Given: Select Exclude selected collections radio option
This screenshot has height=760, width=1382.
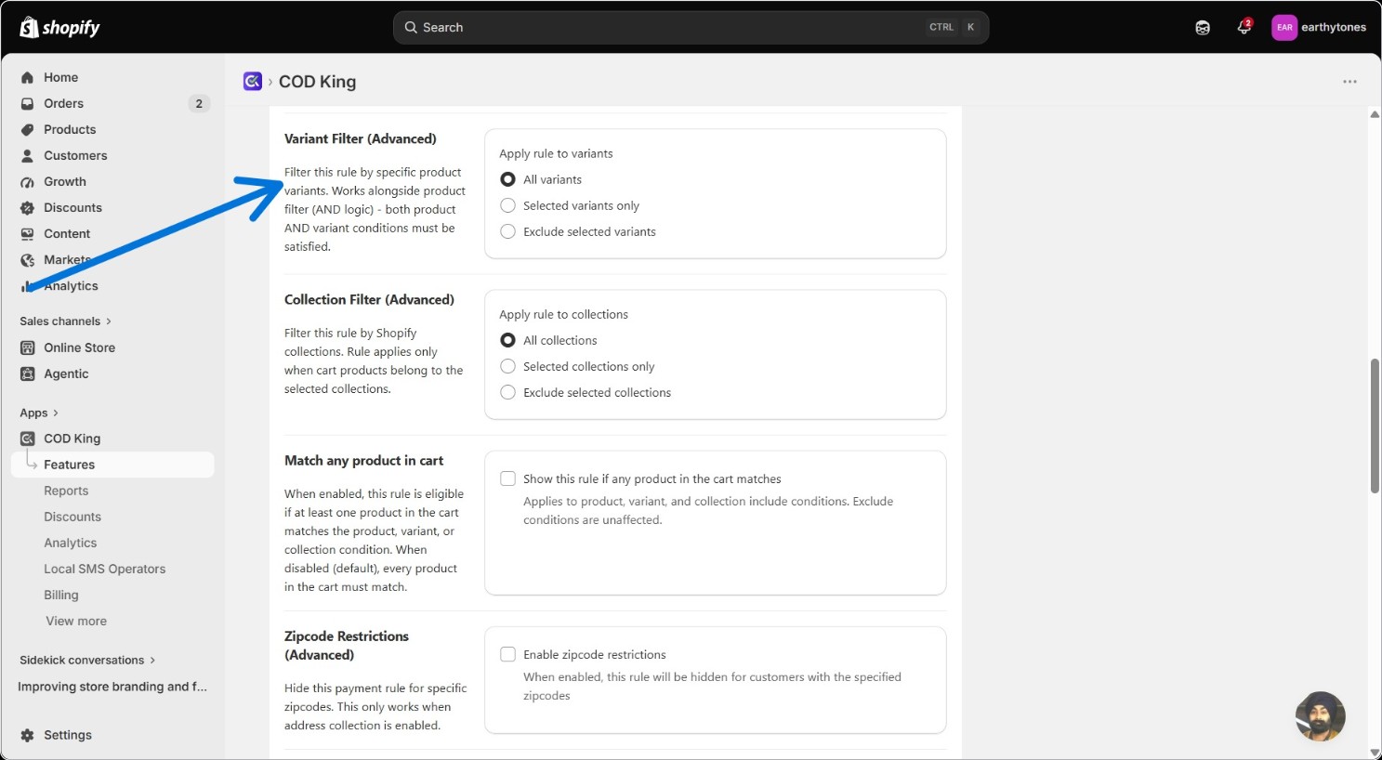Looking at the screenshot, I should tap(507, 392).
